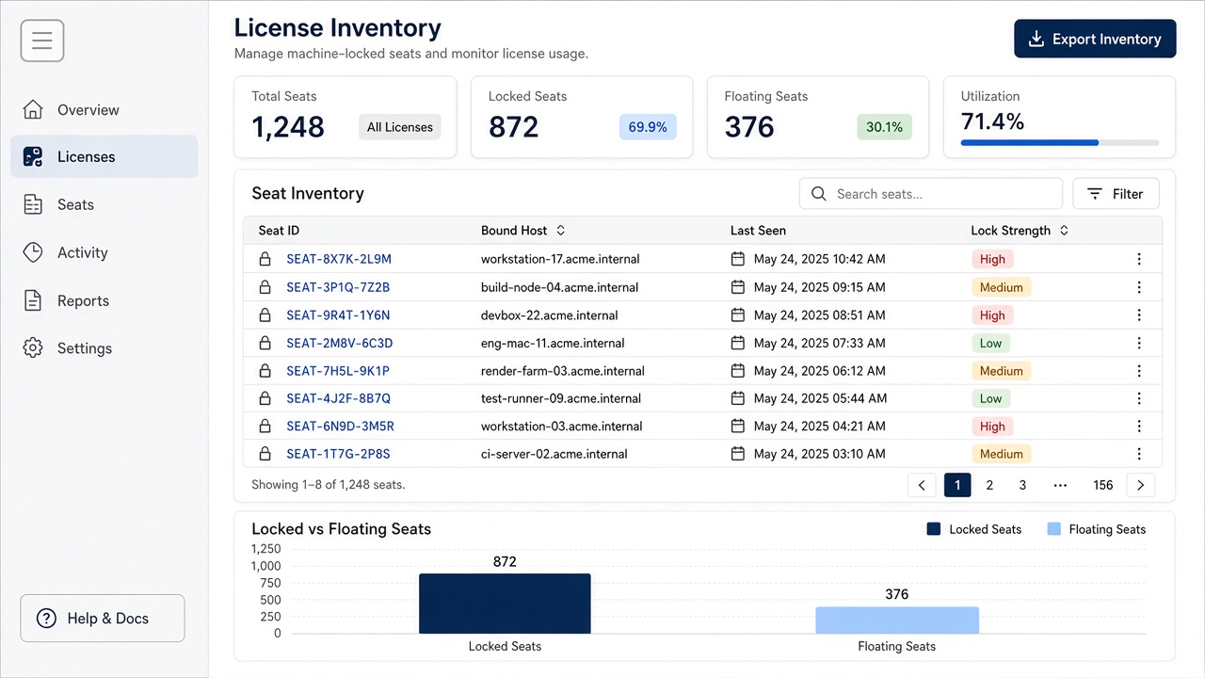Click the 69.9% Locked Seats badge
The width and height of the screenshot is (1205, 678).
click(648, 127)
